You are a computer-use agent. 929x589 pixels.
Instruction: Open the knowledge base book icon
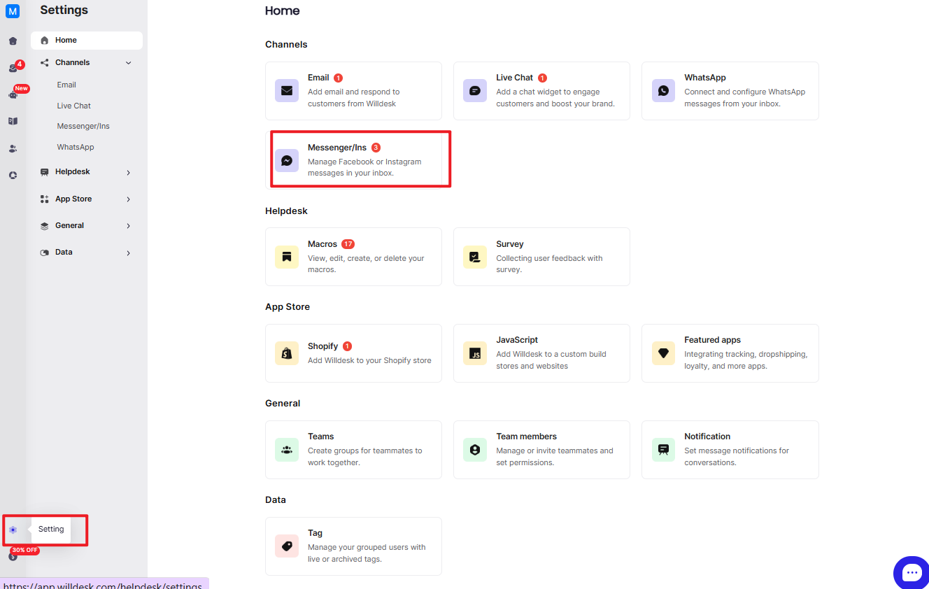[x=13, y=121]
